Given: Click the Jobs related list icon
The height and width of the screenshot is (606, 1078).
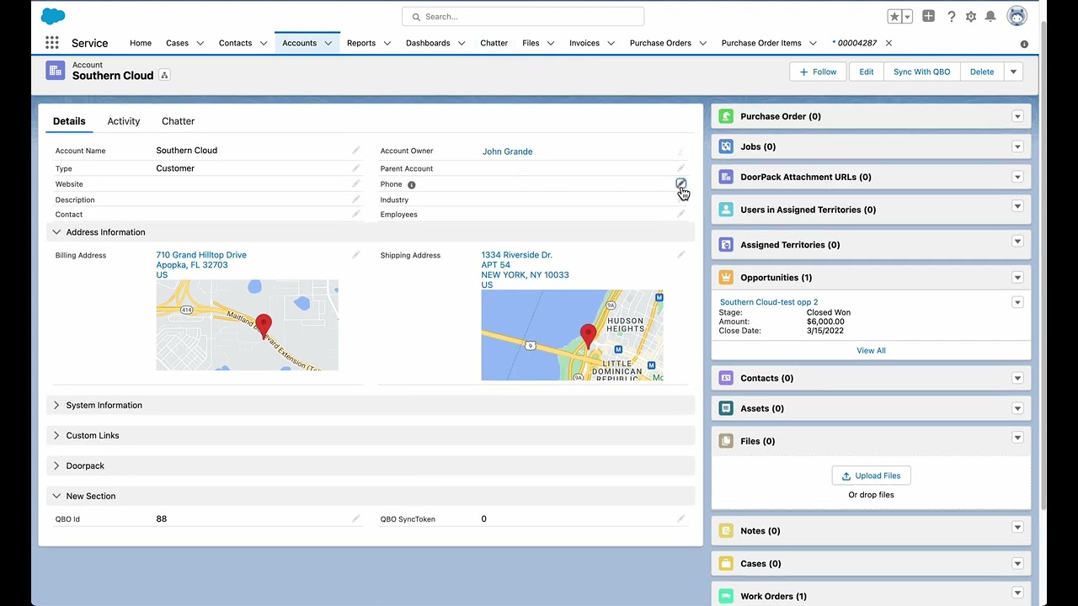Looking at the screenshot, I should 726,146.
